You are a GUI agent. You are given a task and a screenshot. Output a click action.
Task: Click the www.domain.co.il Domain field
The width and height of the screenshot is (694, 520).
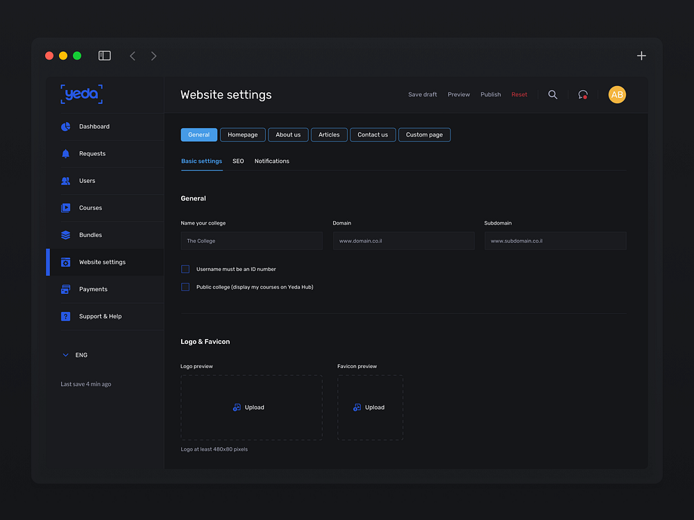(x=403, y=241)
